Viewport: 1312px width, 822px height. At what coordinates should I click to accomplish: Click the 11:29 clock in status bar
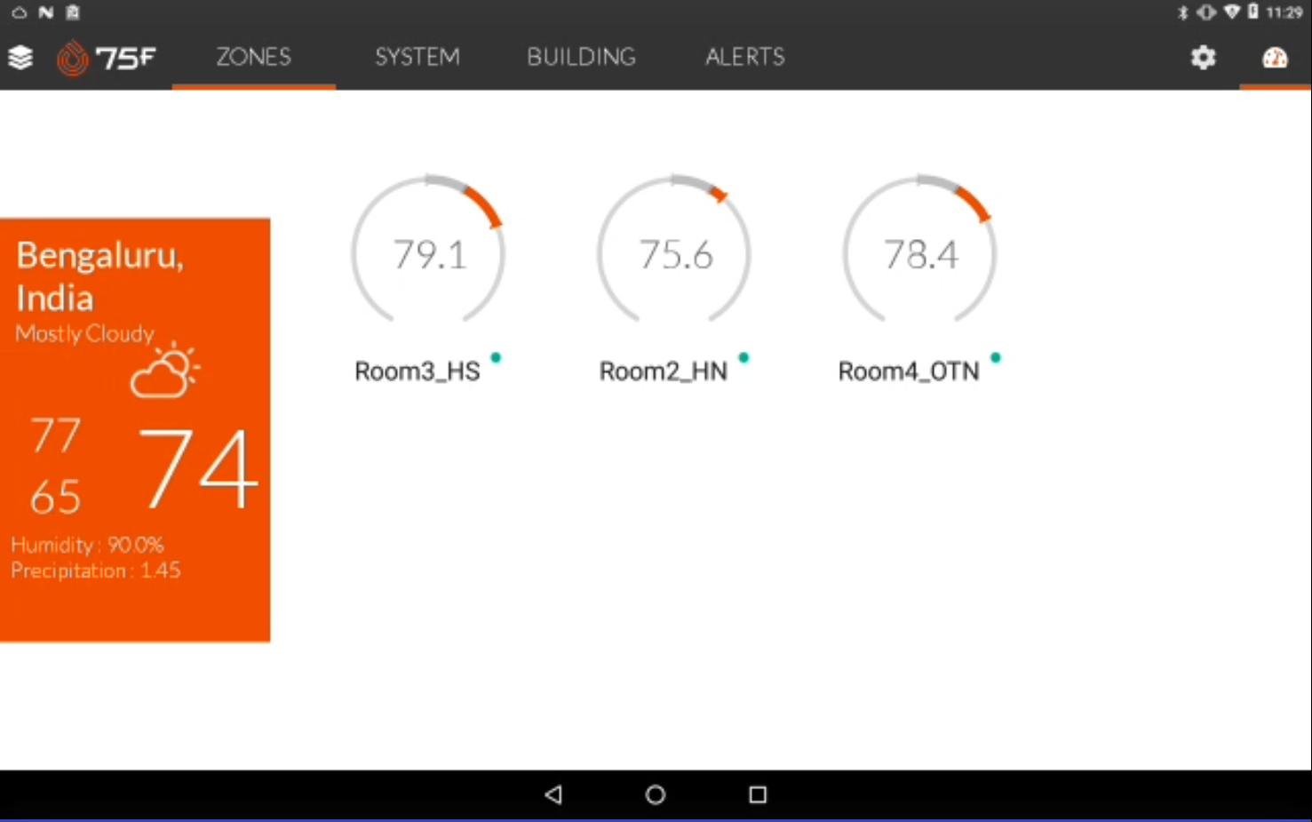(1284, 12)
